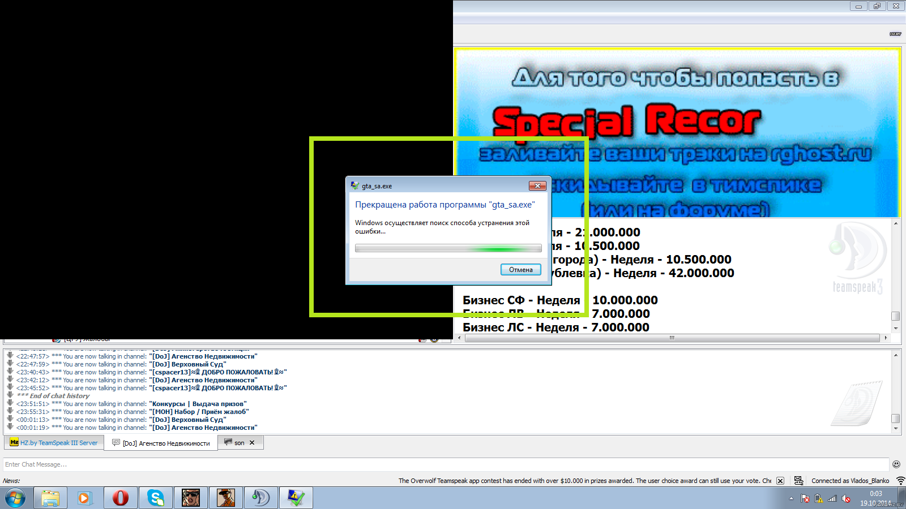Select GTA character in orange shirt taskbar icon
Viewport: 906px width, 509px height.
225,498
